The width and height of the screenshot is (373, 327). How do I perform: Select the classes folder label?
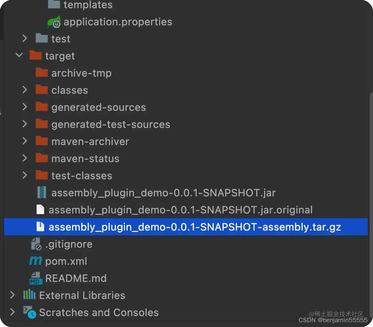click(70, 90)
